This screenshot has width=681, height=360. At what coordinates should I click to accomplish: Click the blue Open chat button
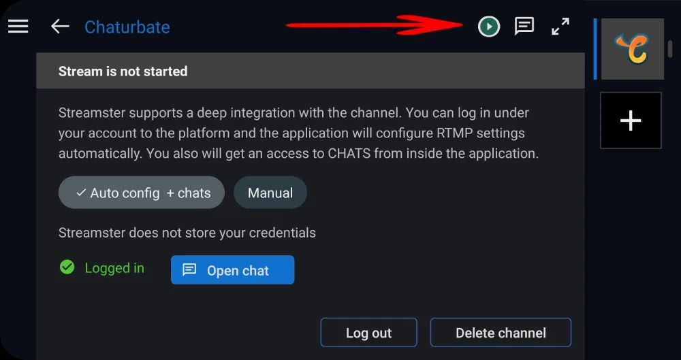(232, 270)
